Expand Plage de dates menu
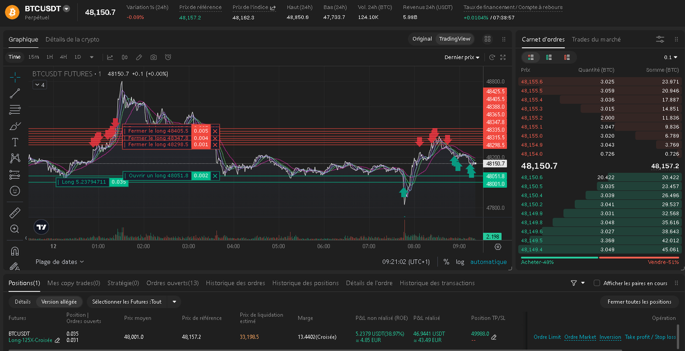 [x=59, y=262]
